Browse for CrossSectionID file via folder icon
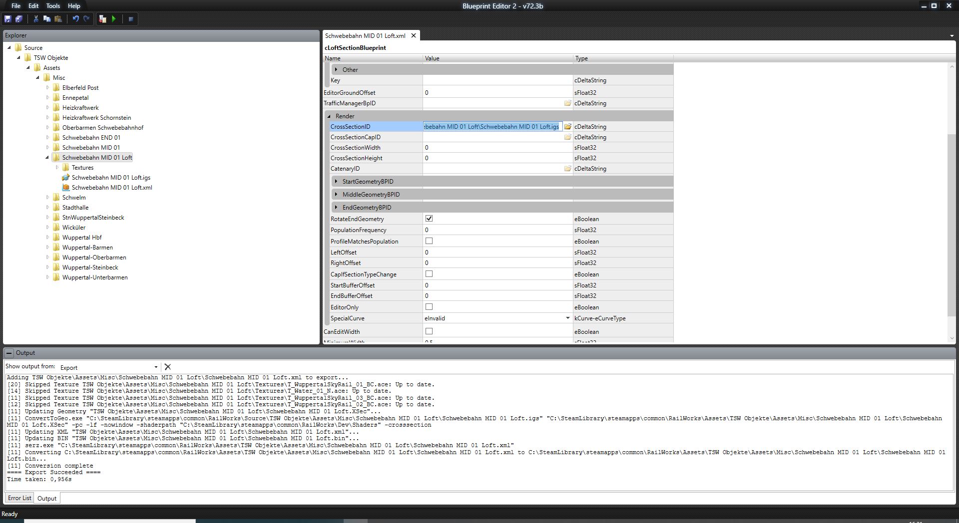This screenshot has height=523, width=959. (x=567, y=127)
